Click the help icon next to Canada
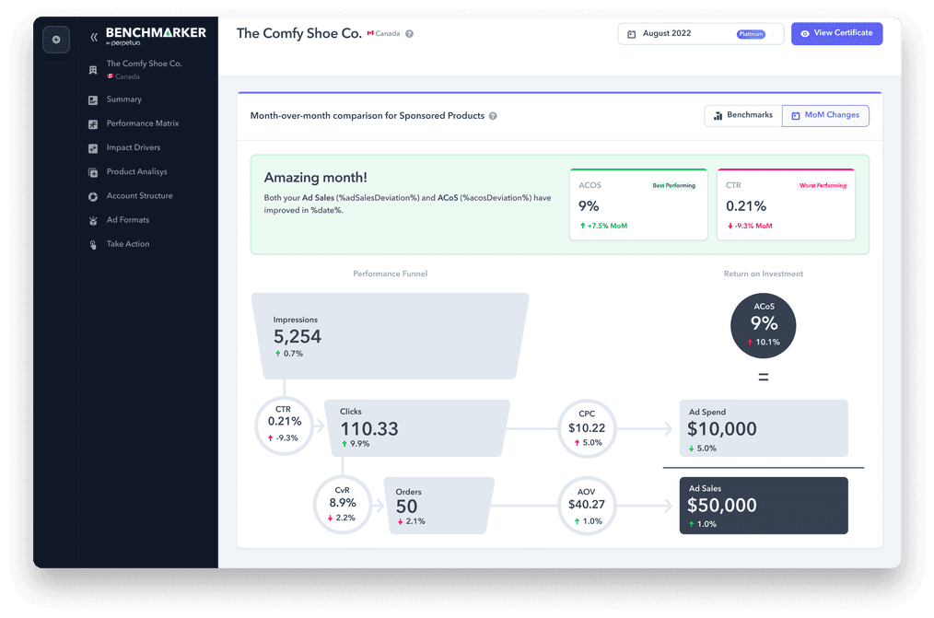Image resolution: width=934 pixels, height=618 pixels. [409, 34]
